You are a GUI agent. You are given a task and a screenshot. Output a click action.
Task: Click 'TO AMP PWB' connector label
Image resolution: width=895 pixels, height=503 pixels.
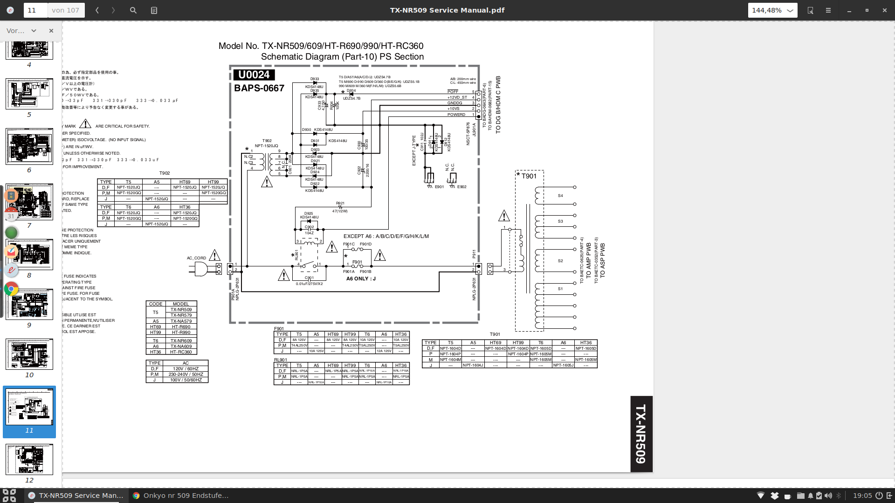point(588,260)
